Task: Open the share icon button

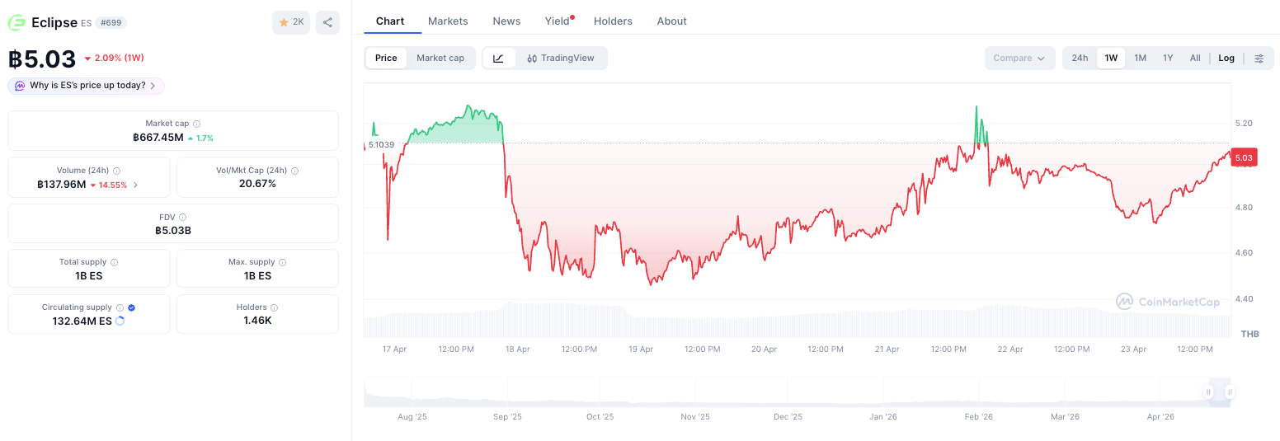Action: 327,22
